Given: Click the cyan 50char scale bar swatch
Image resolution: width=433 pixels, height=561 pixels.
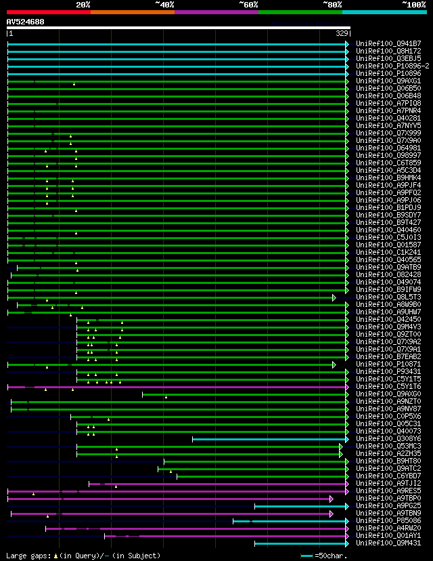Looking at the screenshot, I should 307,556.
